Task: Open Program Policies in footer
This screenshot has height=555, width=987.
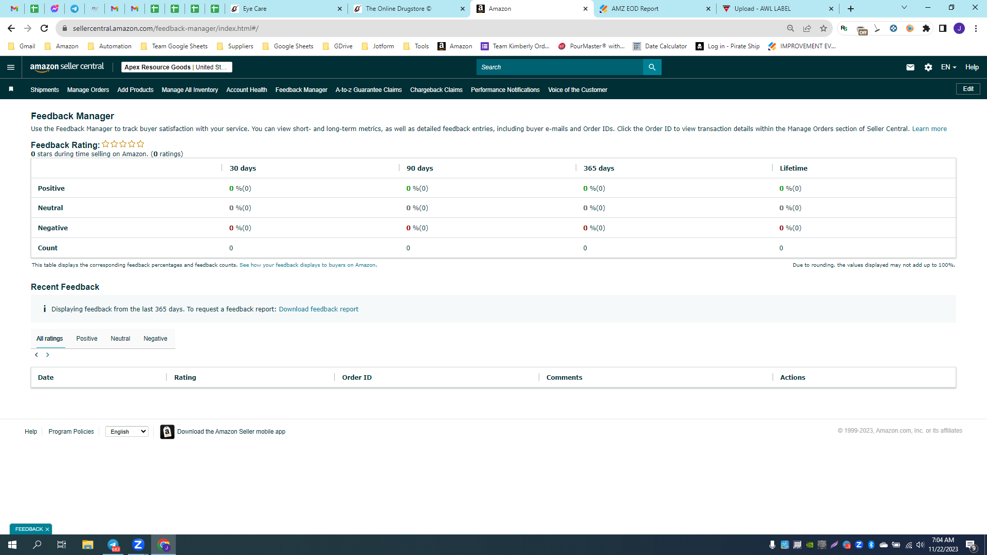Action: tap(71, 432)
